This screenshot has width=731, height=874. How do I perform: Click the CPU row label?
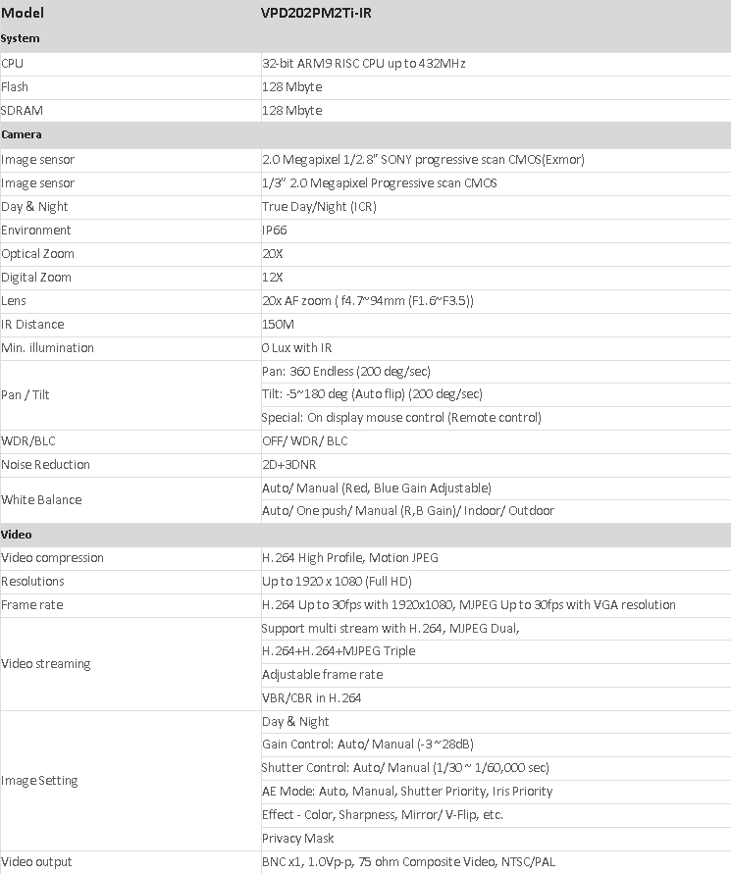pyautogui.click(x=13, y=63)
